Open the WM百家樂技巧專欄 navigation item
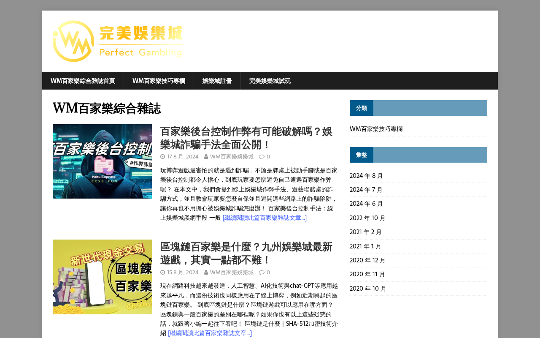540x338 pixels. tap(159, 81)
